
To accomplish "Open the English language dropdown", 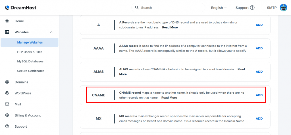I will [x=219, y=8].
